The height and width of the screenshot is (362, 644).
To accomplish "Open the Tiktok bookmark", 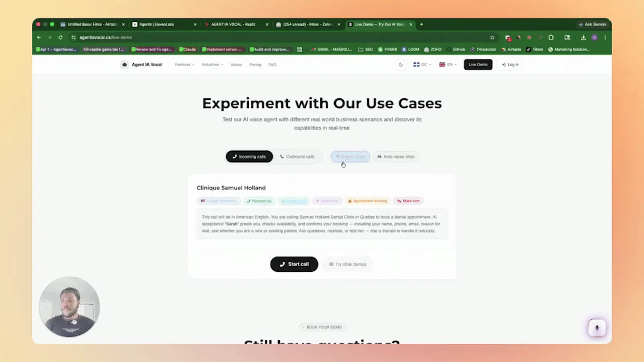I will click(x=535, y=49).
